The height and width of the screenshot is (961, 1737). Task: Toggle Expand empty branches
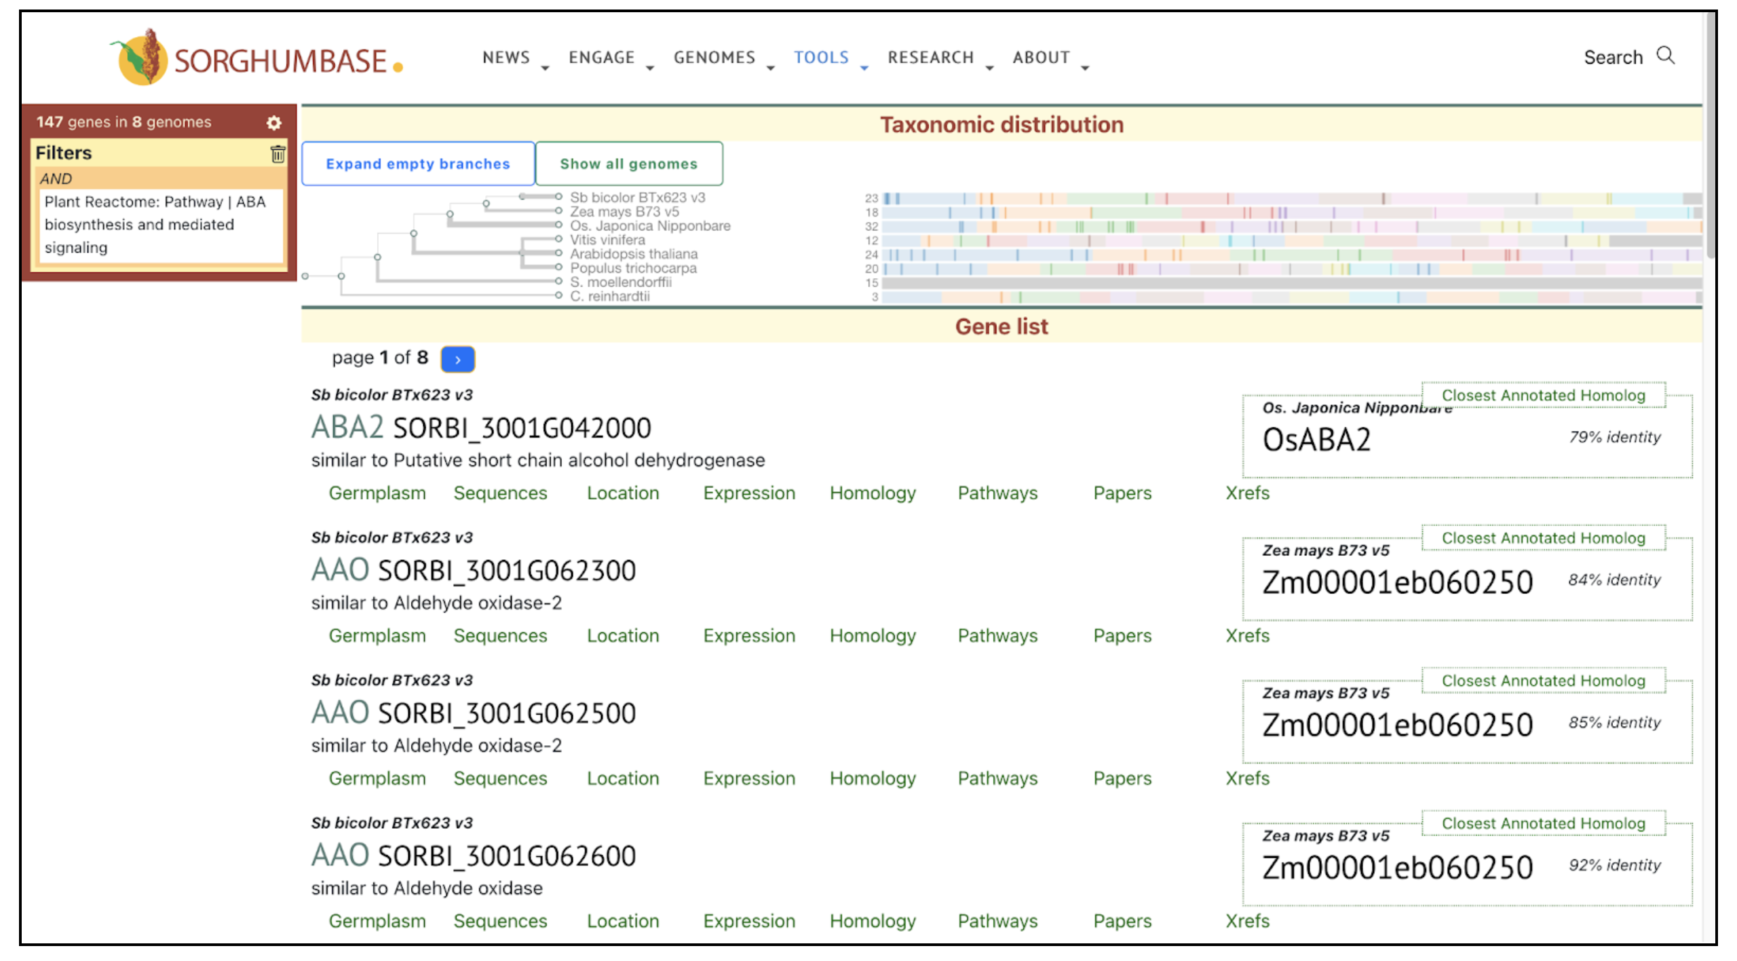point(418,164)
